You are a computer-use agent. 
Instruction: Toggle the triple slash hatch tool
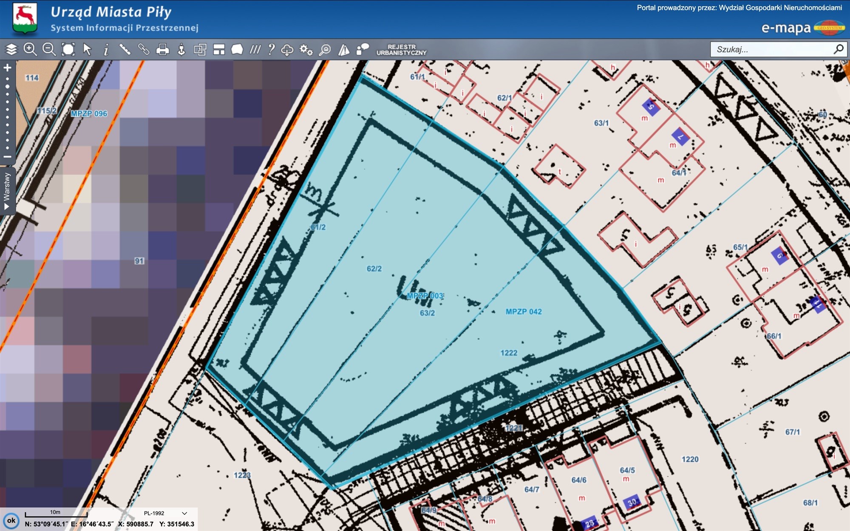coord(255,50)
